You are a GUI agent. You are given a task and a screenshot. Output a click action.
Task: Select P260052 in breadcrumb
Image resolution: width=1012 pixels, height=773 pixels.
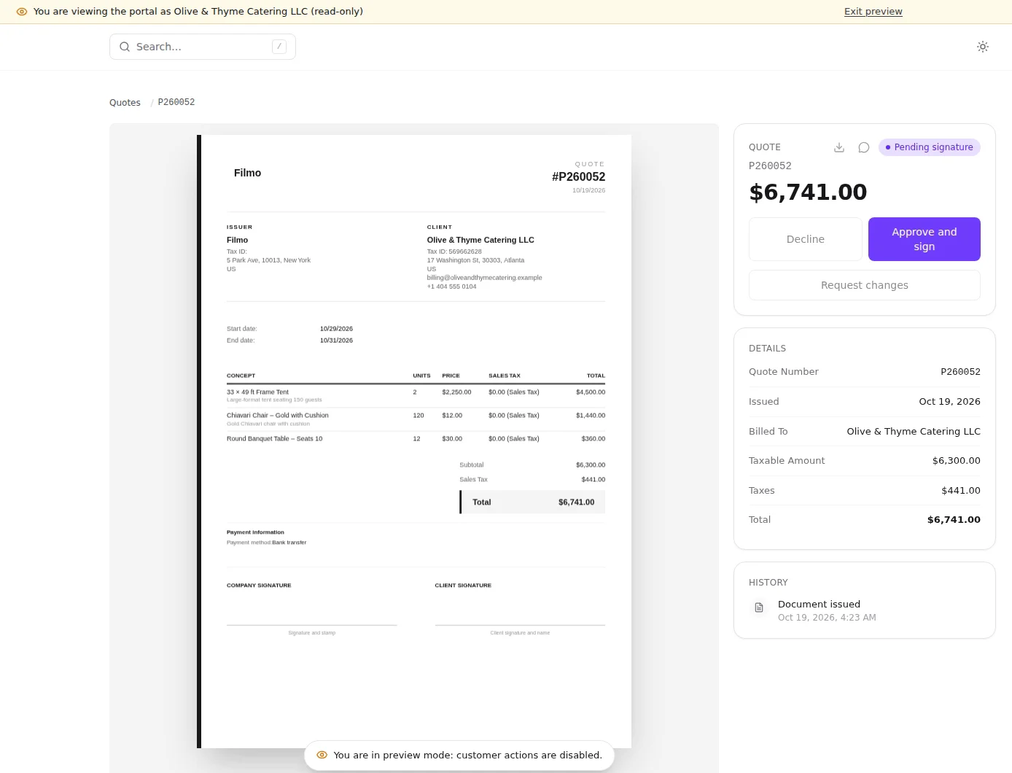[176, 103]
